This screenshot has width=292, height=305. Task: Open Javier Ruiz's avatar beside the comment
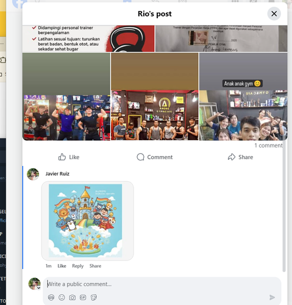(33, 174)
